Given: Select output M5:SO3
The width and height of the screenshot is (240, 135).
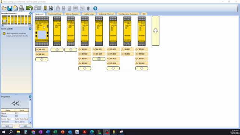Looking at the screenshot, I should click(x=113, y=58).
